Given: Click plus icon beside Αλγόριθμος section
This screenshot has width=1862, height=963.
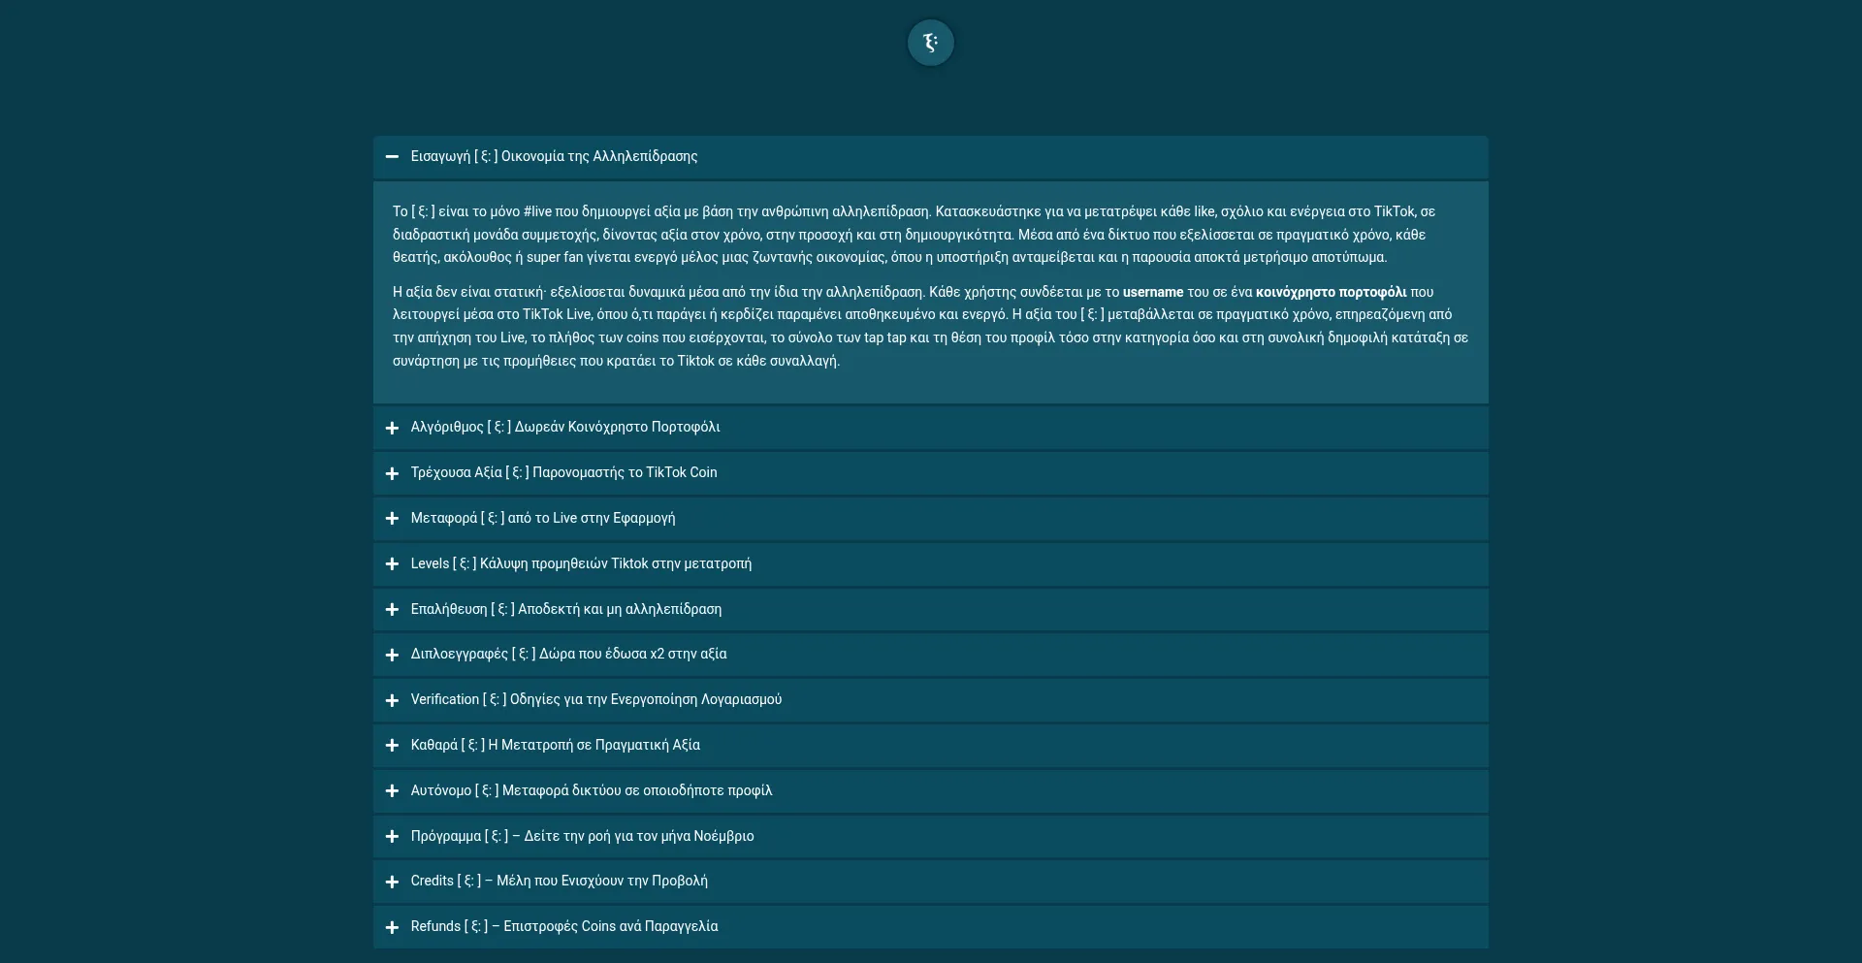Looking at the screenshot, I should (392, 428).
